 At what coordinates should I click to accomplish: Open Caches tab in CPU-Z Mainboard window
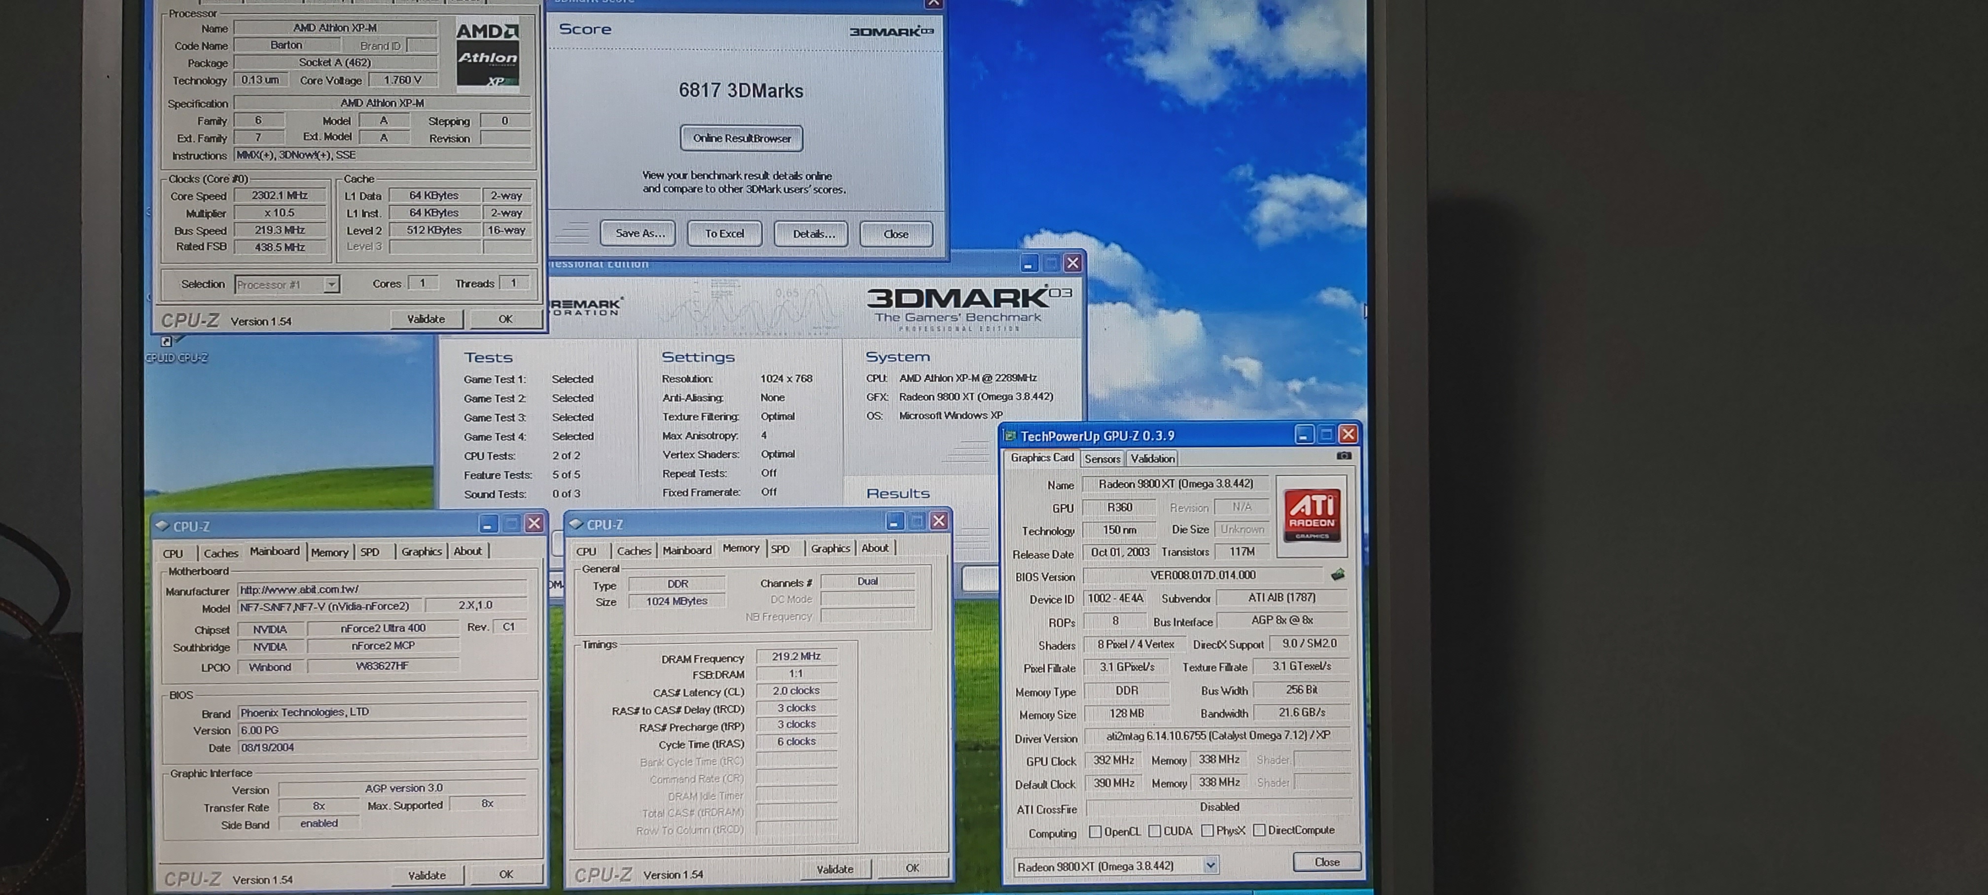221,553
